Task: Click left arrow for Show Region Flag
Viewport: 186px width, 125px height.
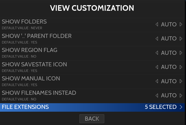Action: (x=157, y=53)
